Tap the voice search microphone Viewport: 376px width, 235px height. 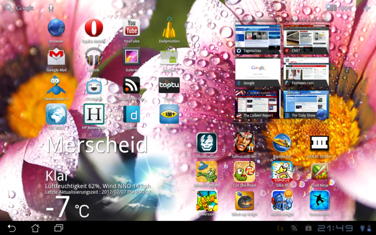pyautogui.click(x=51, y=8)
